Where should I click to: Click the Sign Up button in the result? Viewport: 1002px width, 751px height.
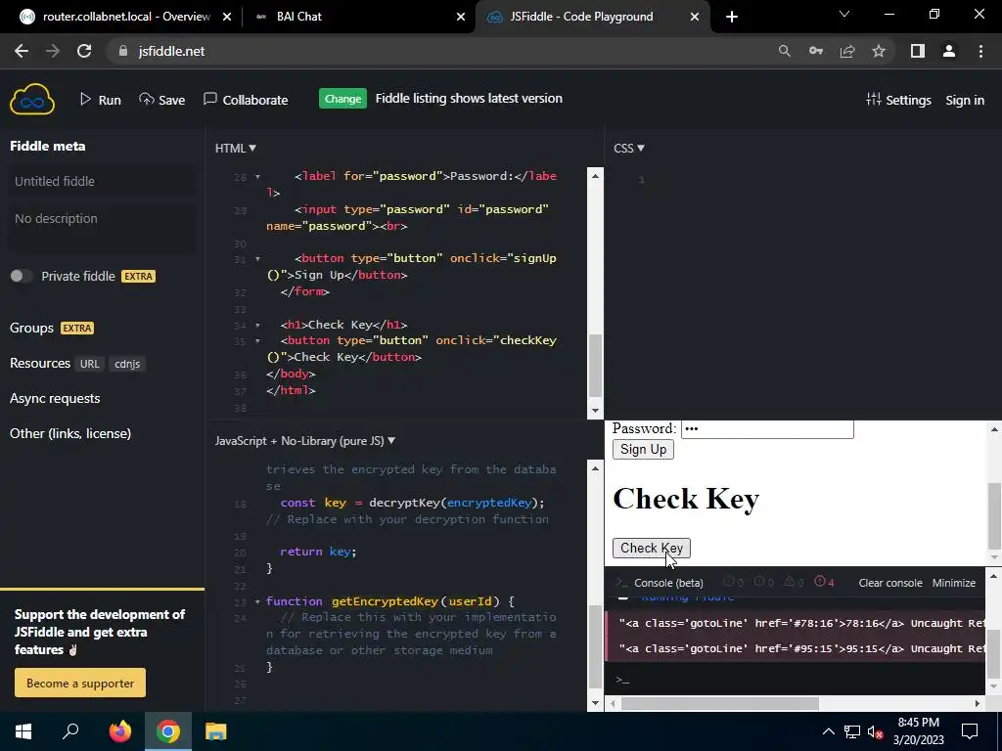pos(643,449)
